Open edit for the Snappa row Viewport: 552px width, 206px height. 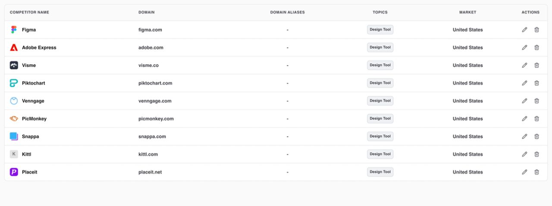(524, 136)
